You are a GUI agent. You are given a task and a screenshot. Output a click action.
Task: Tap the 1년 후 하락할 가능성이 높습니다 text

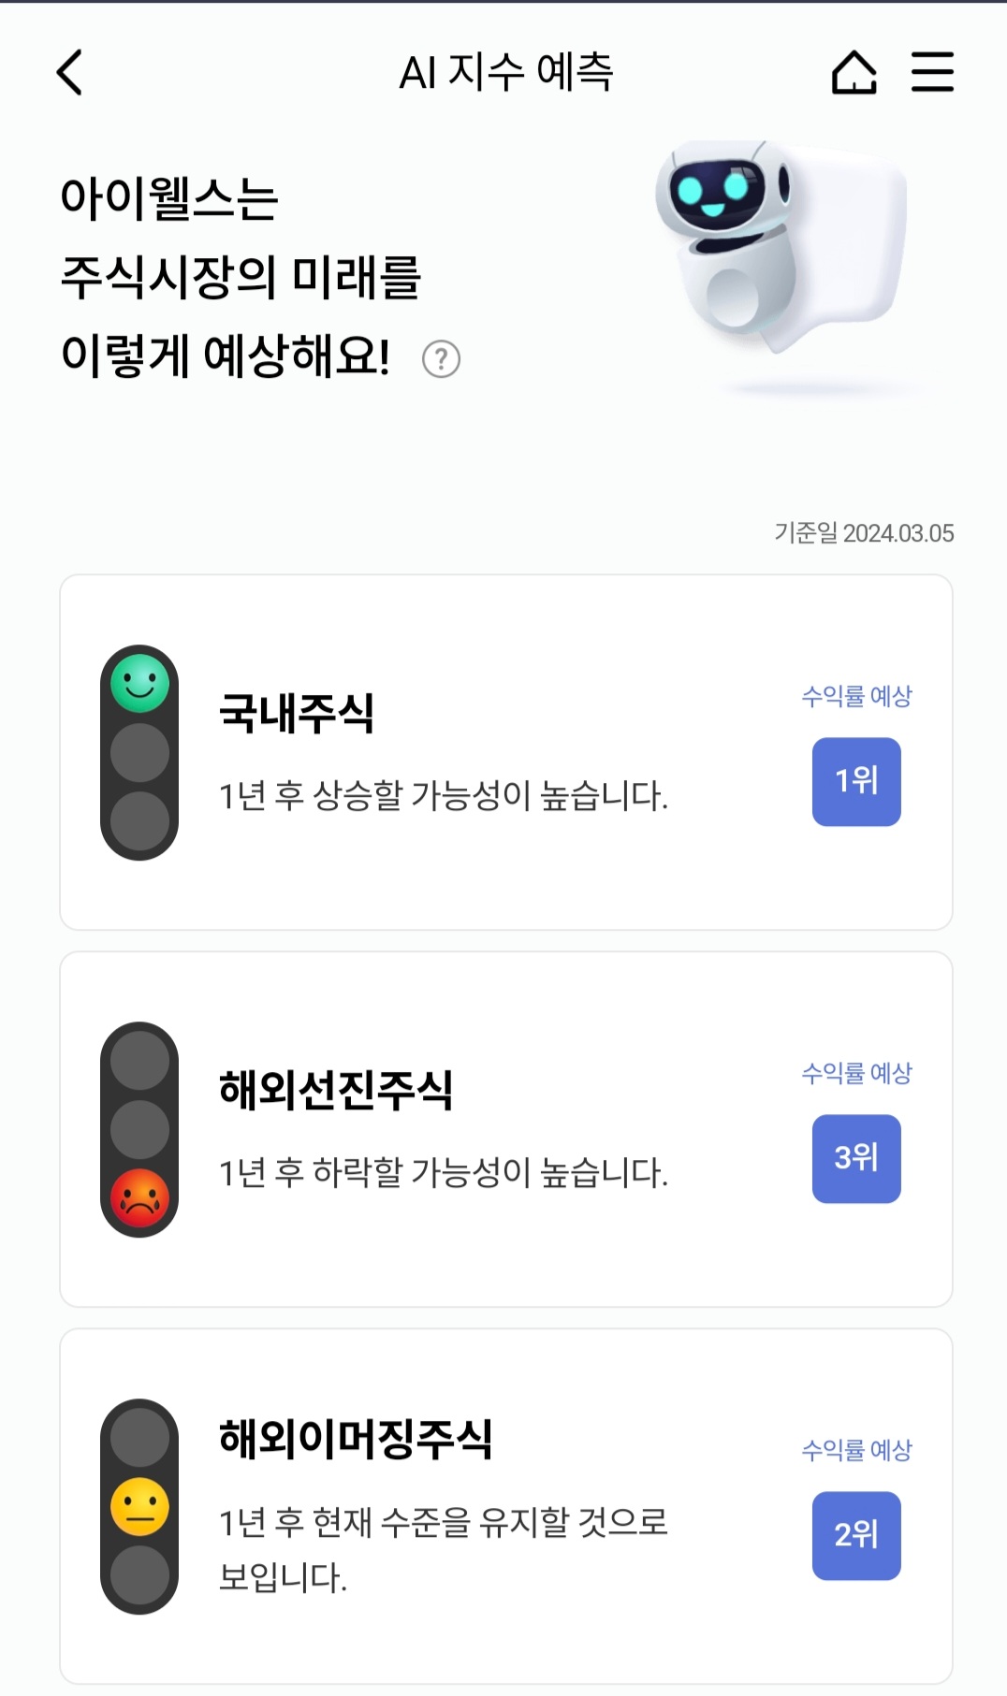443,1172
